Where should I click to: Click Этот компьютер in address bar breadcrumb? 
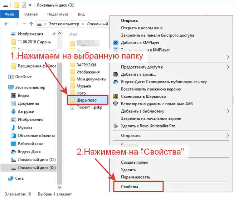click(x=64, y=24)
